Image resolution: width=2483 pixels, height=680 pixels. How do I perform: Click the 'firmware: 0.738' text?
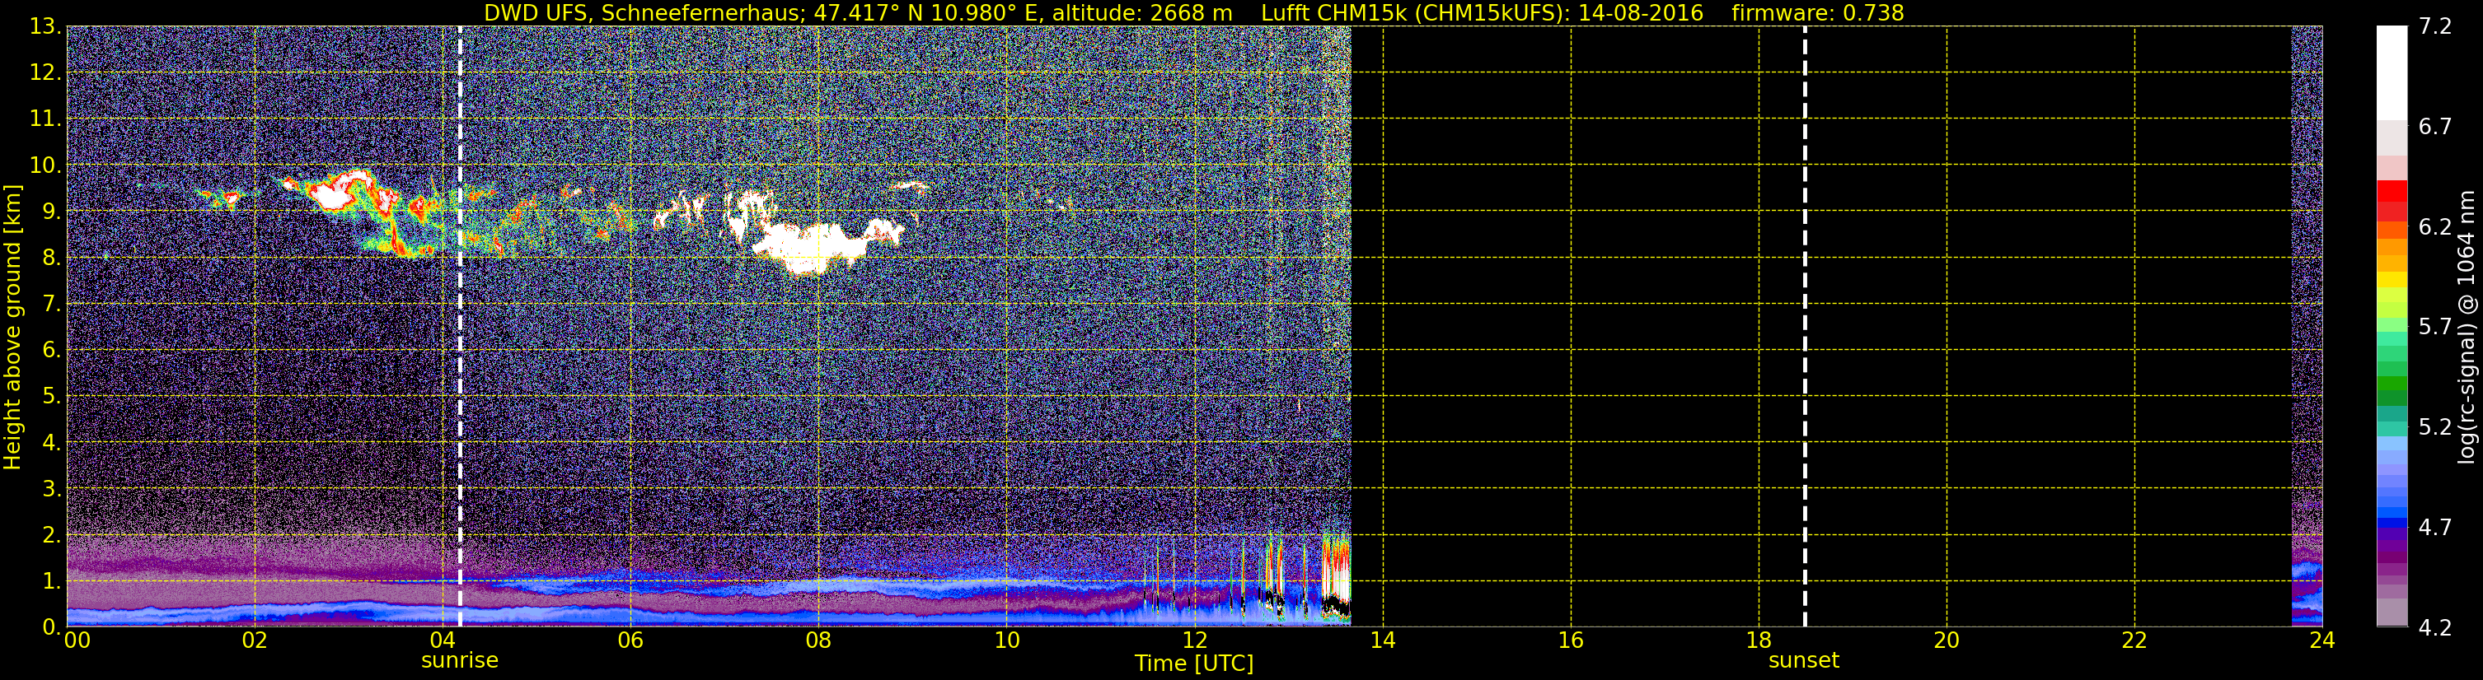(1817, 12)
